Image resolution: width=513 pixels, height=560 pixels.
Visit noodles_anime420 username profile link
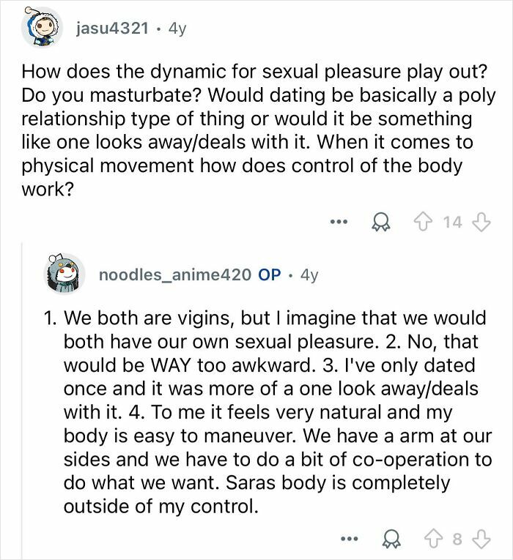click(x=175, y=275)
